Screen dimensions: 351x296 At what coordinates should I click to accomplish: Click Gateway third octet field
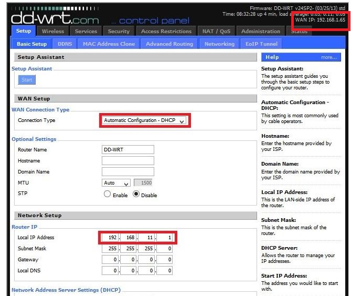point(146,259)
